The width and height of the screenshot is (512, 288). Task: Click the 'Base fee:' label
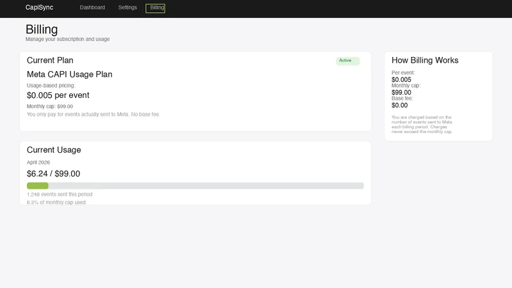click(x=403, y=99)
